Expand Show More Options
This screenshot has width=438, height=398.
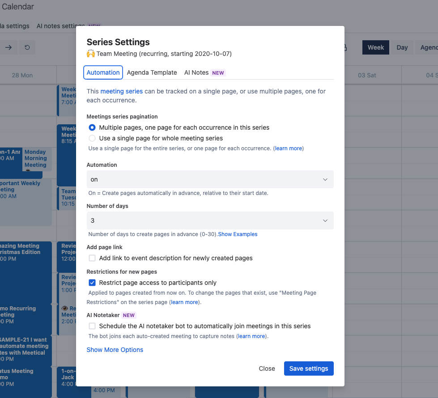(115, 350)
